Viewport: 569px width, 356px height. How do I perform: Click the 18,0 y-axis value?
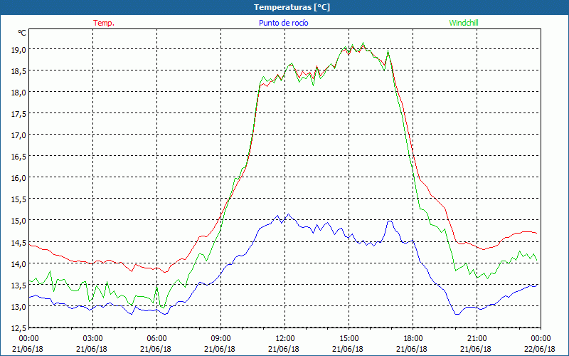pos(18,93)
